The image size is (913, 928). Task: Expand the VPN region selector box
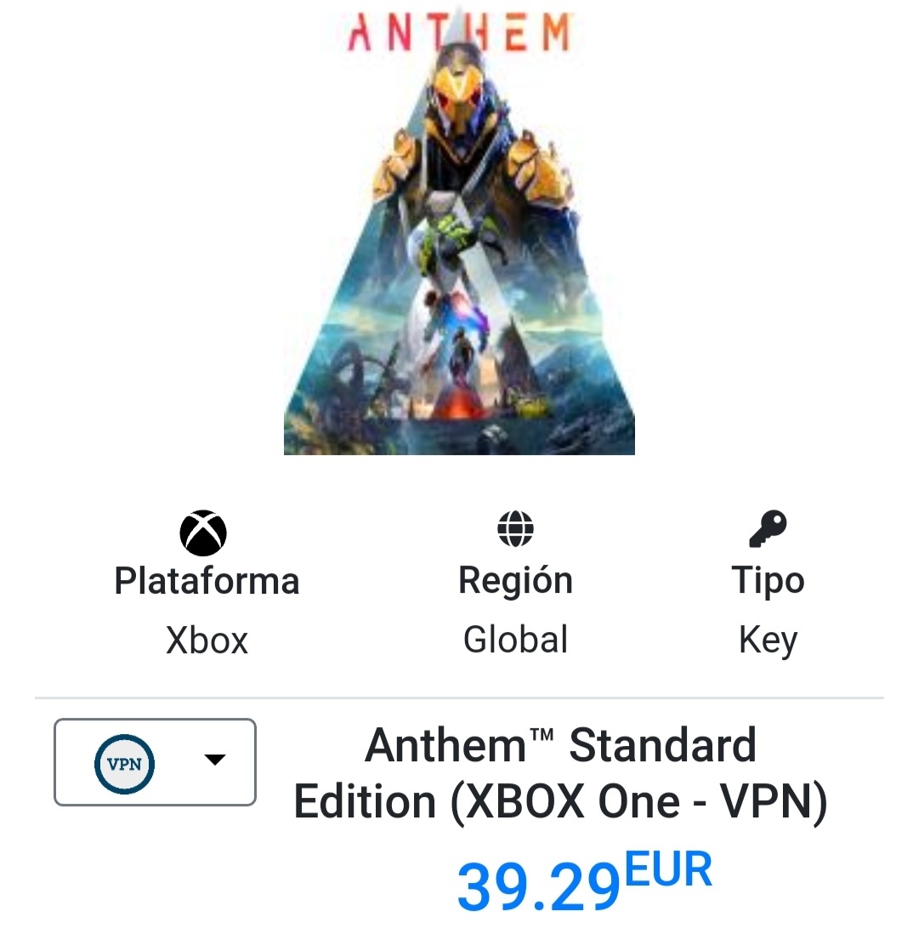tap(155, 762)
